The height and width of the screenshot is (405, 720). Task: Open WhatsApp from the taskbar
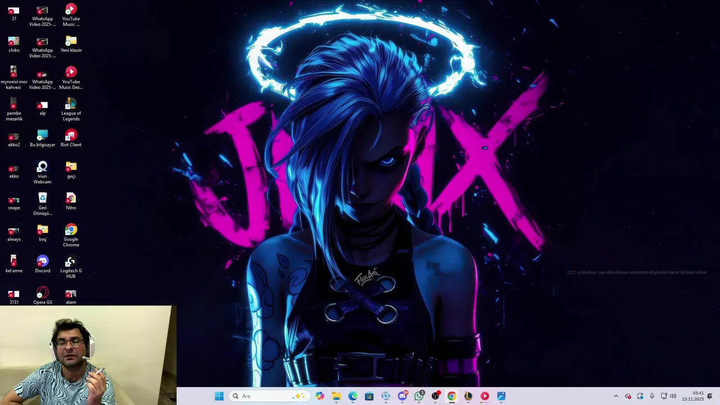click(x=419, y=396)
